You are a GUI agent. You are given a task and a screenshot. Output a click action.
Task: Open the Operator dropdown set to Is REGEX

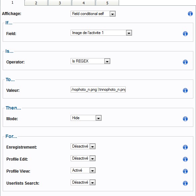click(x=90, y=61)
